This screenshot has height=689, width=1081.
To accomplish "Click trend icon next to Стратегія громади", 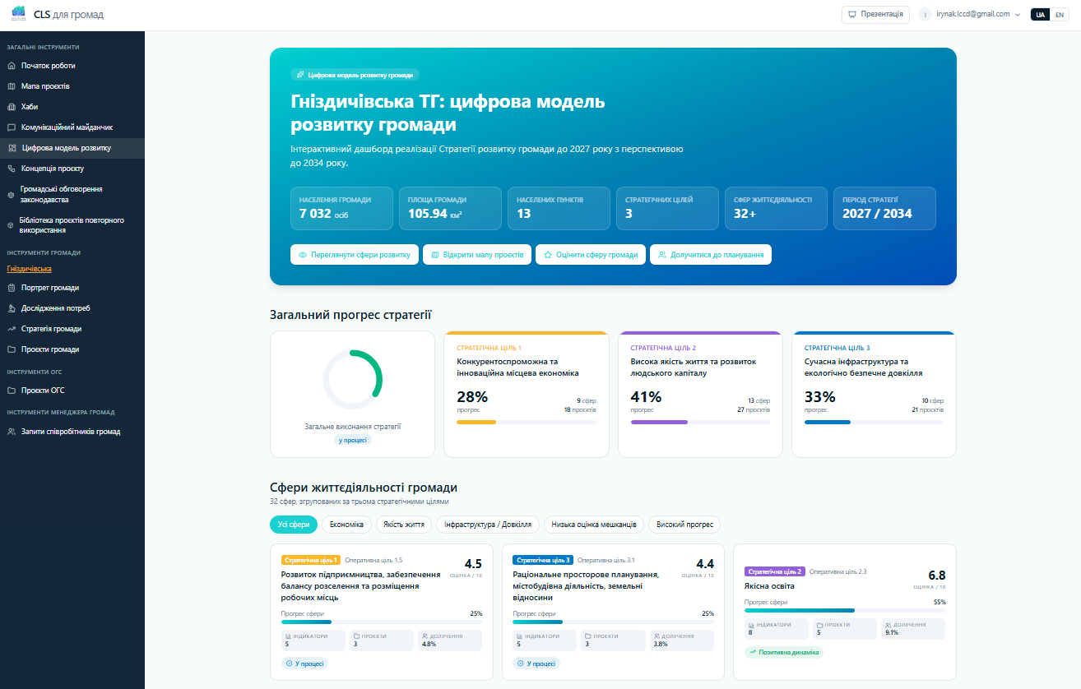I will coord(12,329).
